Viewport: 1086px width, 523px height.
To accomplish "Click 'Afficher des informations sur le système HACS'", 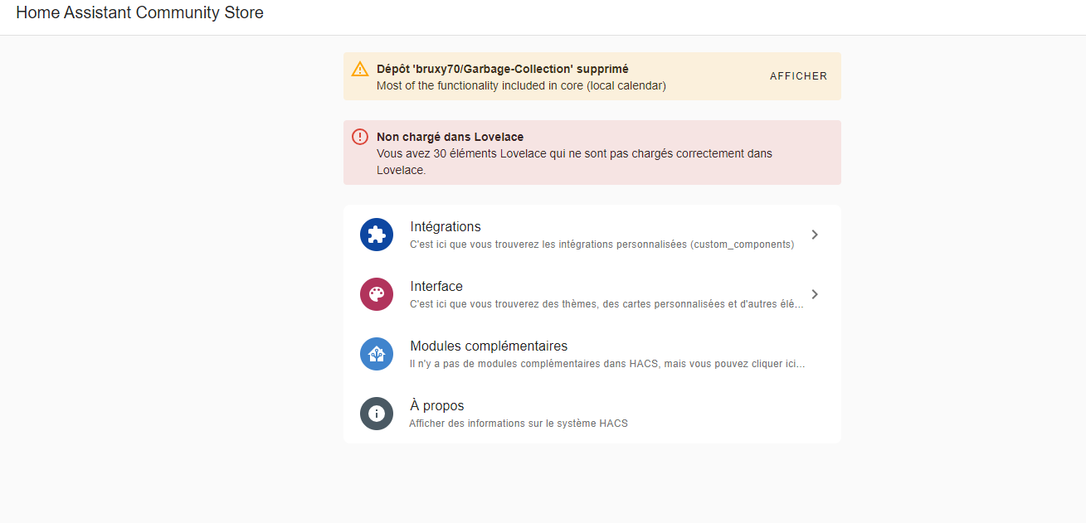I will pyautogui.click(x=519, y=424).
